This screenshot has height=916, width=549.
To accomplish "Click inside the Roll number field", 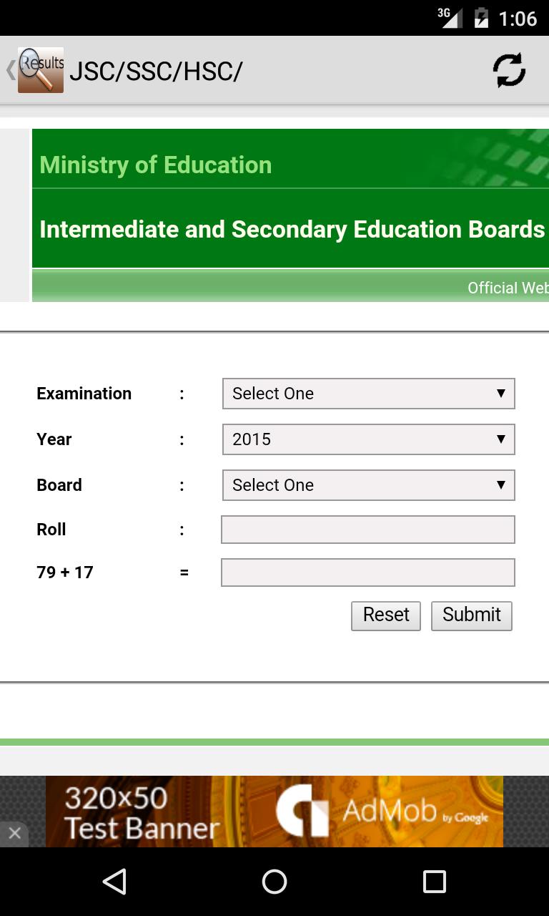I will 368,529.
